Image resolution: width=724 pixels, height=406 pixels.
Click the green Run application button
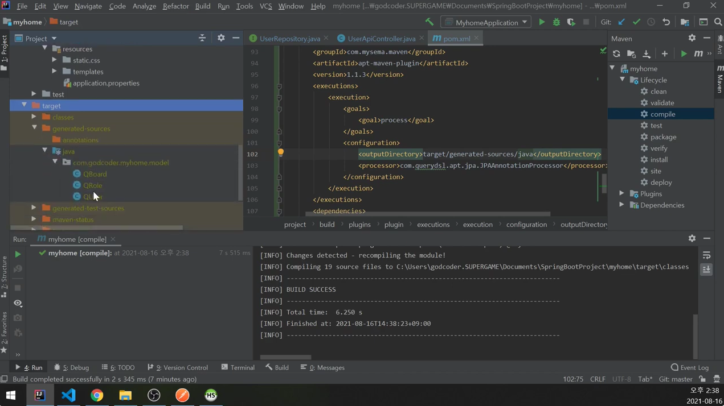coord(542,22)
